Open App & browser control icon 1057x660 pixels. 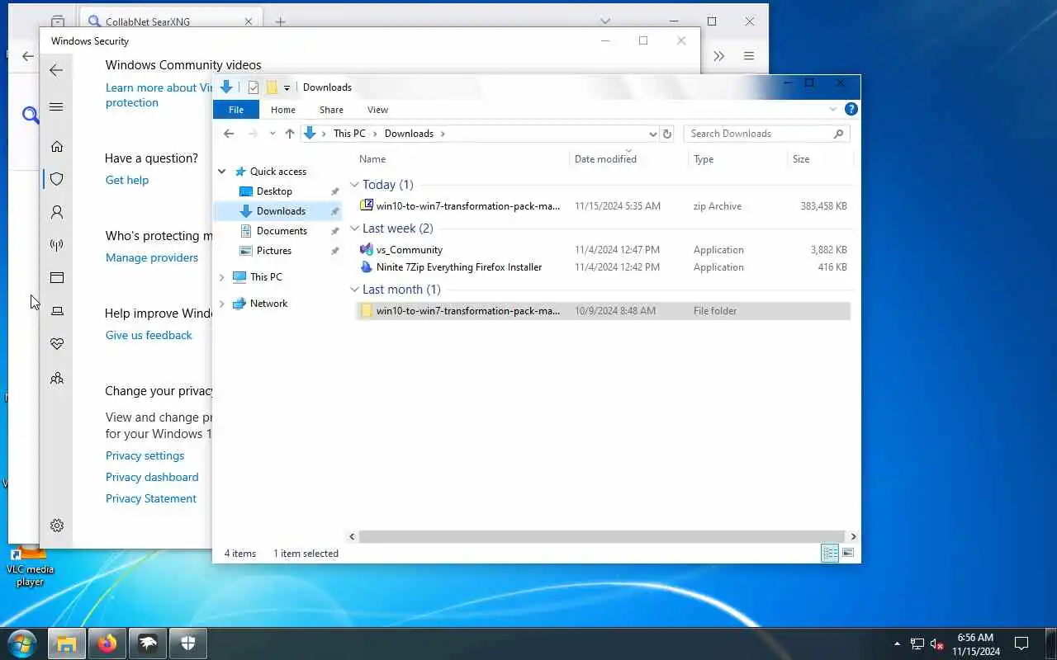pos(57,278)
